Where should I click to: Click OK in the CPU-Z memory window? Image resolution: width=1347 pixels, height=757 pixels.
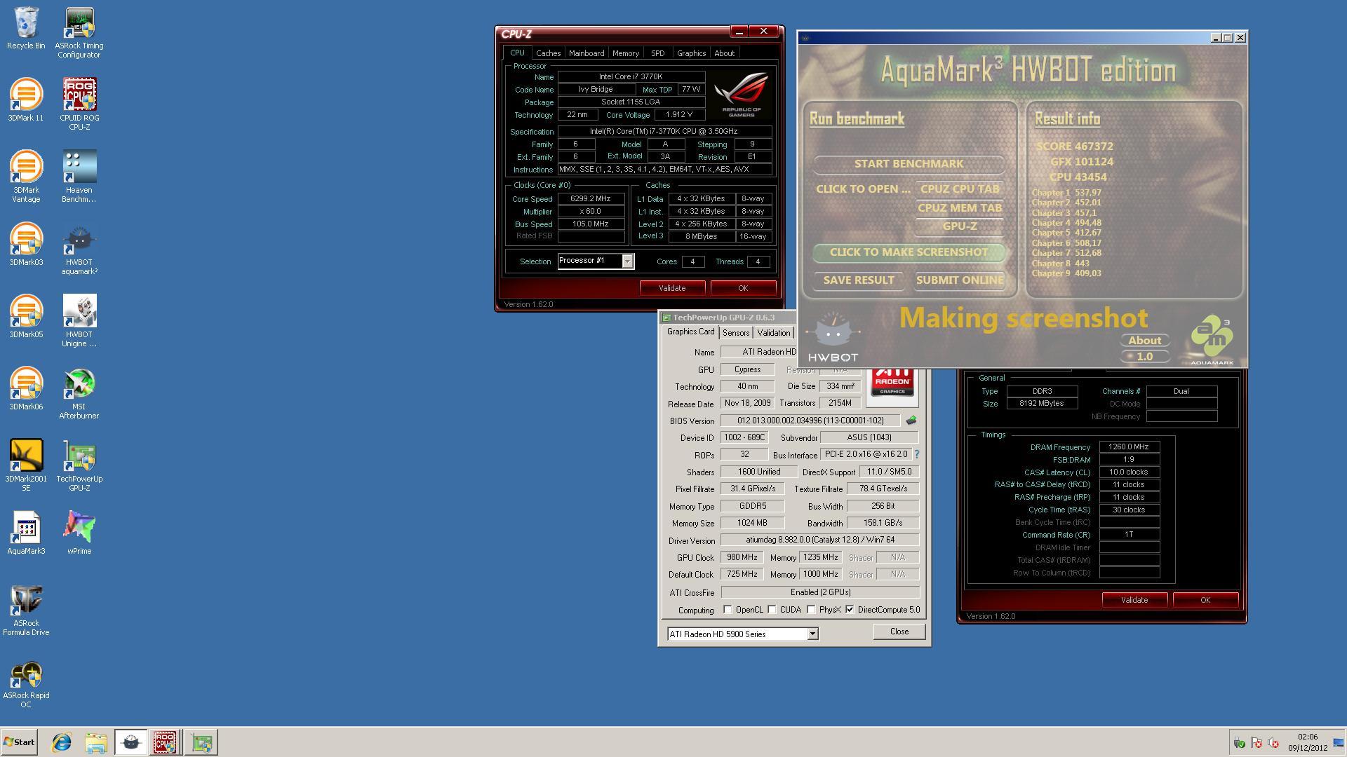[1205, 600]
